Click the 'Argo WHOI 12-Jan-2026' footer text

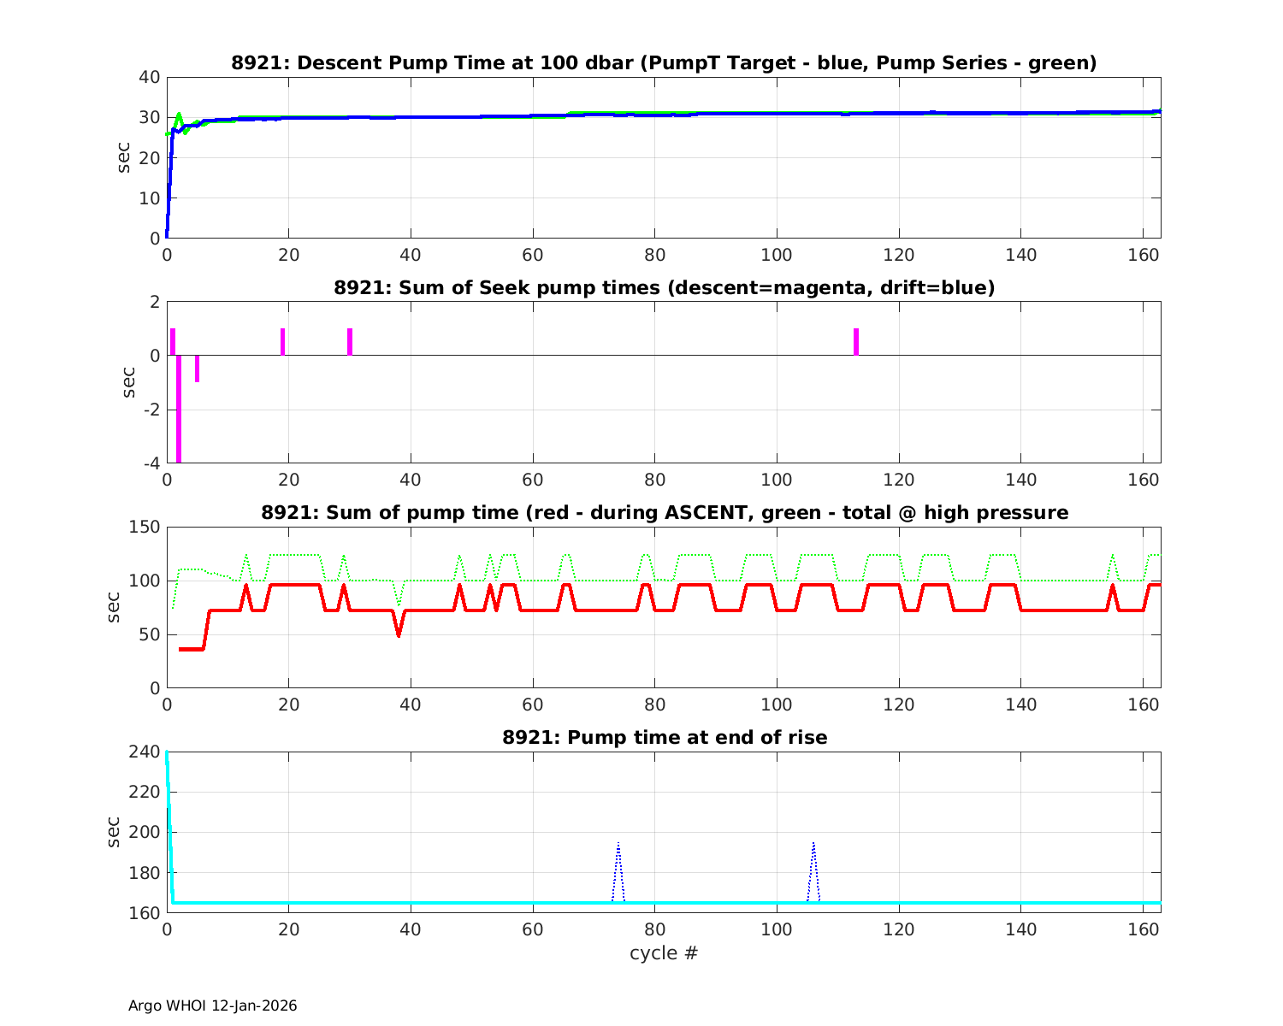[212, 1005]
